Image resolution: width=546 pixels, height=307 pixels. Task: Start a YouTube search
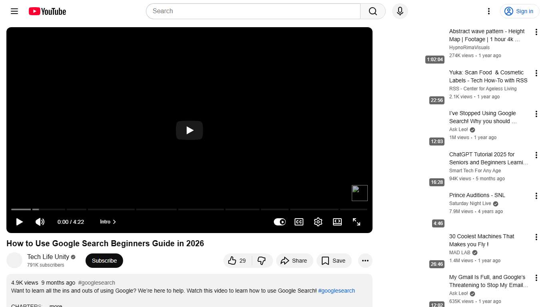click(372, 11)
